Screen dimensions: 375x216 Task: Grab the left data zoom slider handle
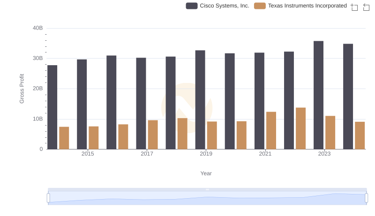(x=48, y=198)
